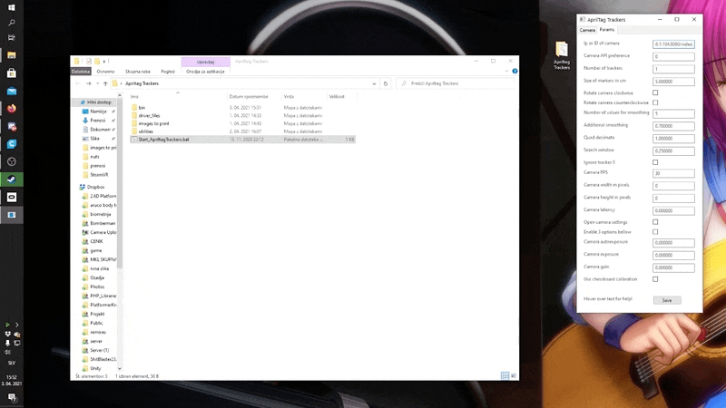Open Steam from the taskbar
Image resolution: width=726 pixels, height=408 pixels.
(12, 180)
